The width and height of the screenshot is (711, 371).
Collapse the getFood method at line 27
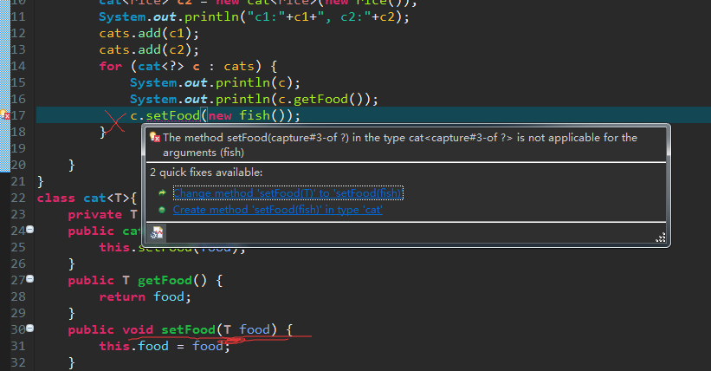[30, 279]
